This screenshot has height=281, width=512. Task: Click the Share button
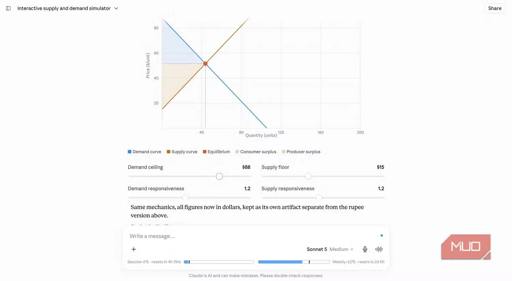coord(495,8)
